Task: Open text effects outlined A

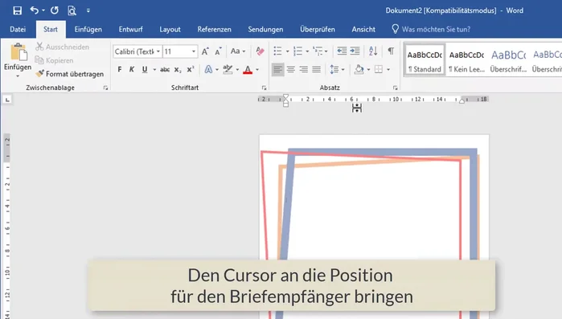Action: [208, 69]
